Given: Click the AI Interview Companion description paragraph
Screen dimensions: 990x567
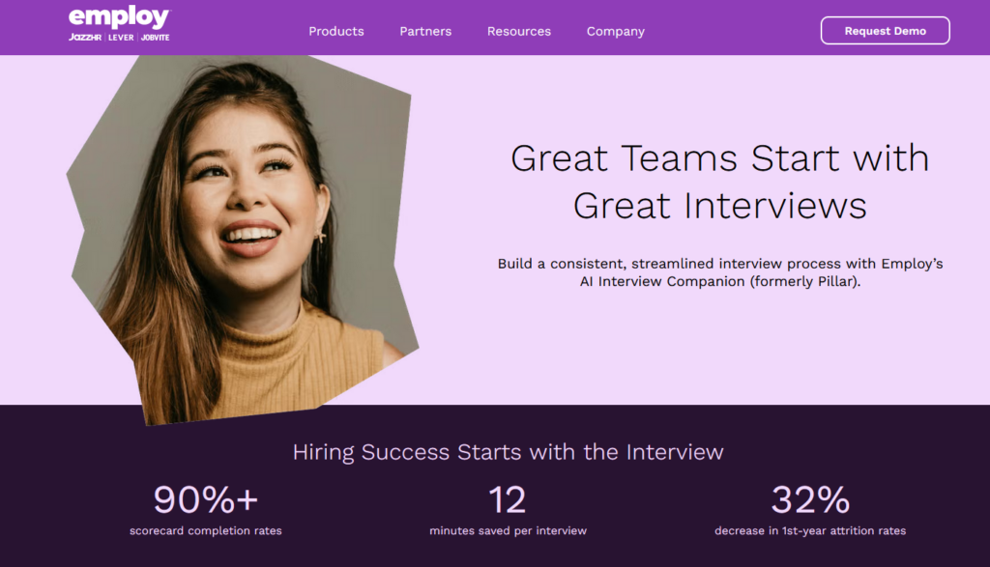Looking at the screenshot, I should click(719, 272).
